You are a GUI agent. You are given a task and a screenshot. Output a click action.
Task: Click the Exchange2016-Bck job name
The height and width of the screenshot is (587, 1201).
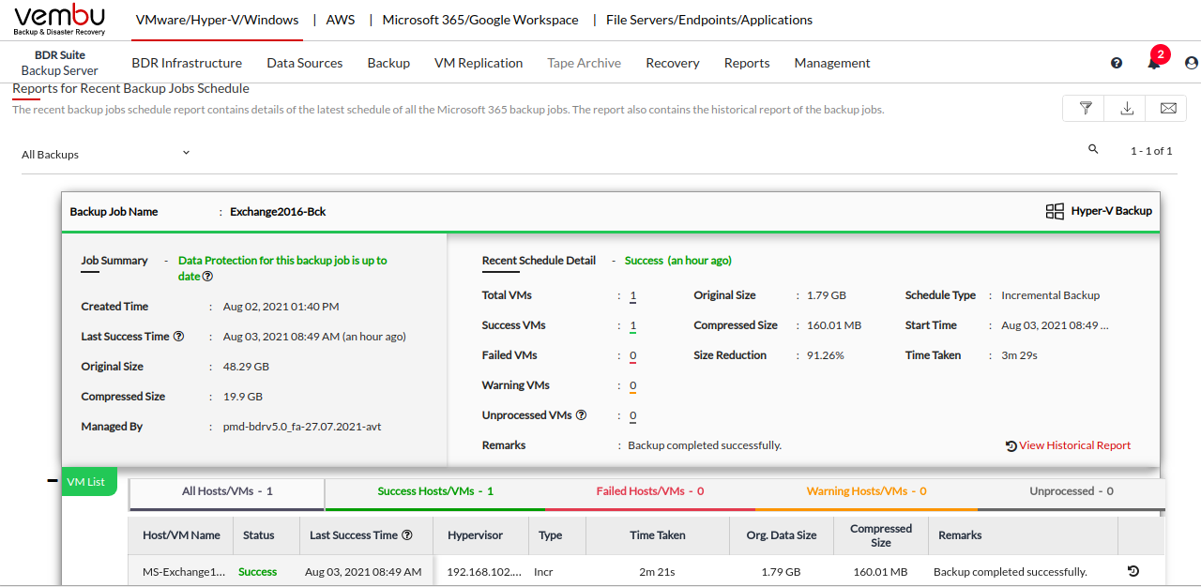pyautogui.click(x=278, y=211)
